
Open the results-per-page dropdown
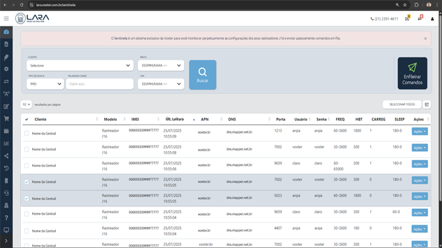(x=26, y=104)
